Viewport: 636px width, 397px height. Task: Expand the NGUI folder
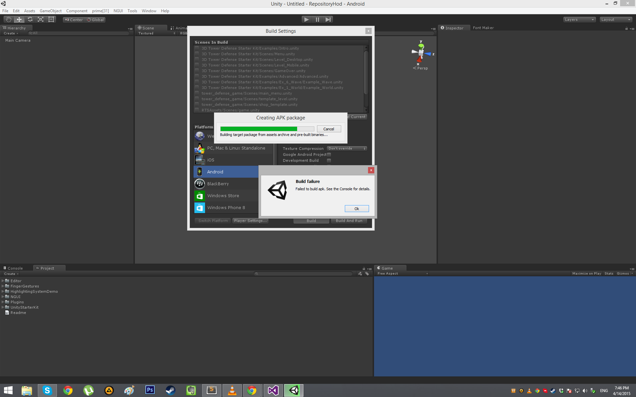tap(3, 297)
